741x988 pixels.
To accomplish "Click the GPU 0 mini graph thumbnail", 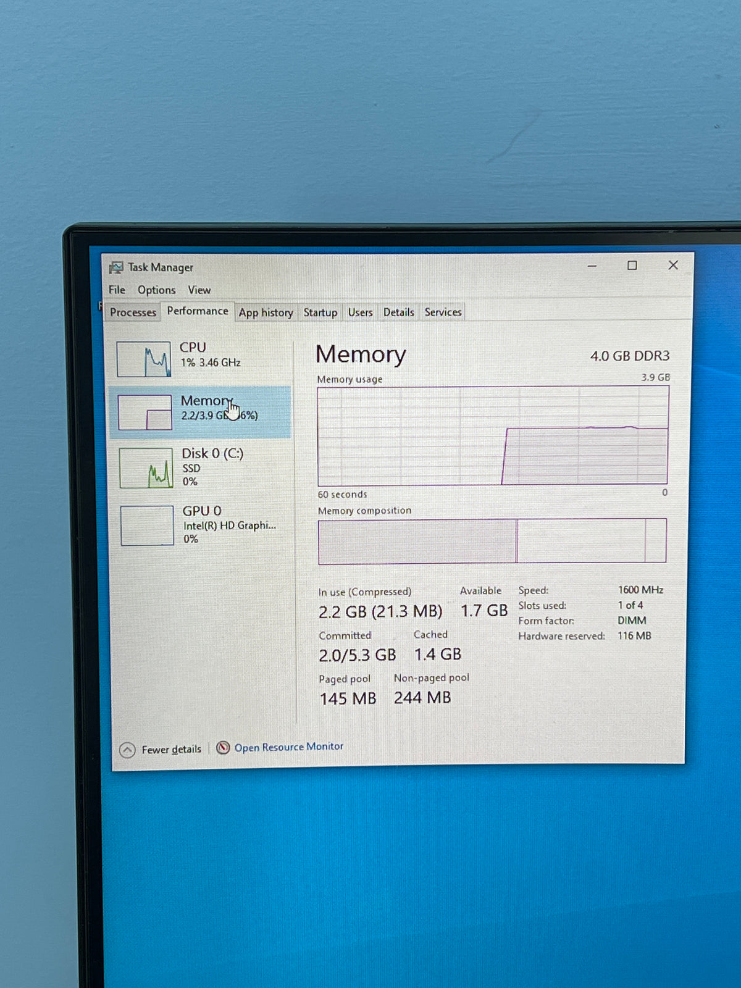I will pos(147,525).
